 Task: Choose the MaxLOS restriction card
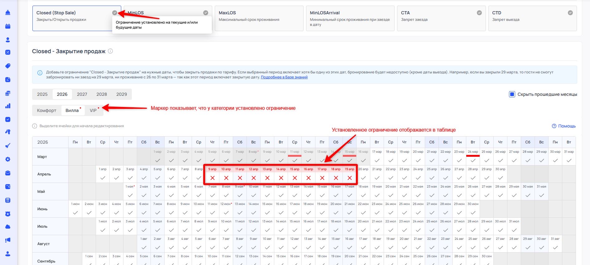pyautogui.click(x=259, y=18)
